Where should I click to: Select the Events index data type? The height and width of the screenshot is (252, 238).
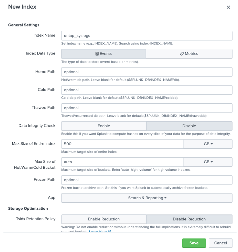(103, 54)
